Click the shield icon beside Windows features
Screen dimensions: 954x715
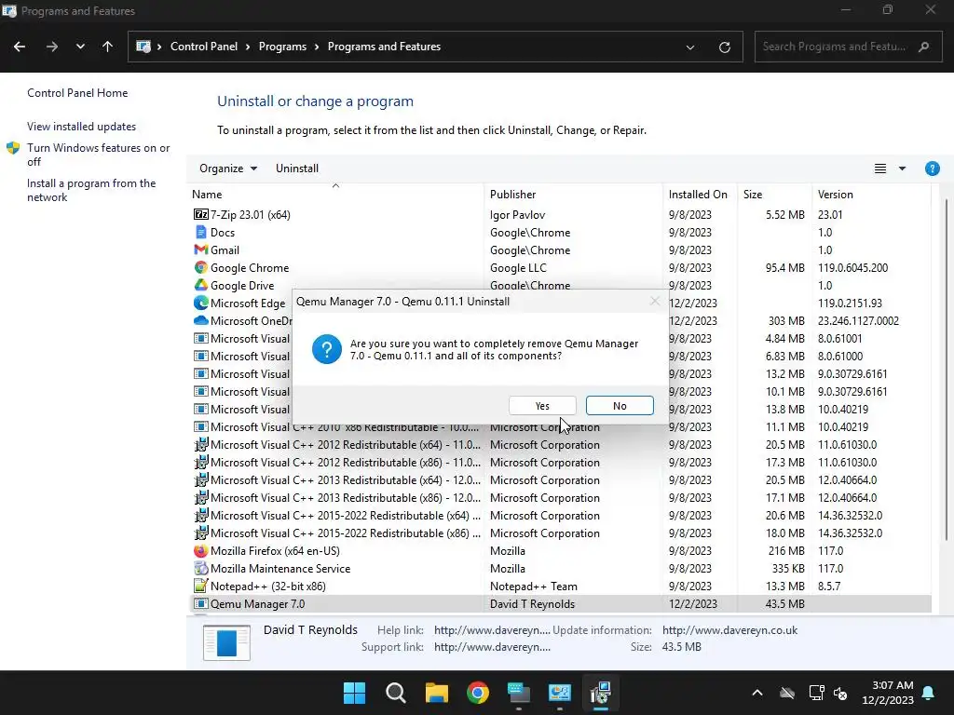[13, 148]
